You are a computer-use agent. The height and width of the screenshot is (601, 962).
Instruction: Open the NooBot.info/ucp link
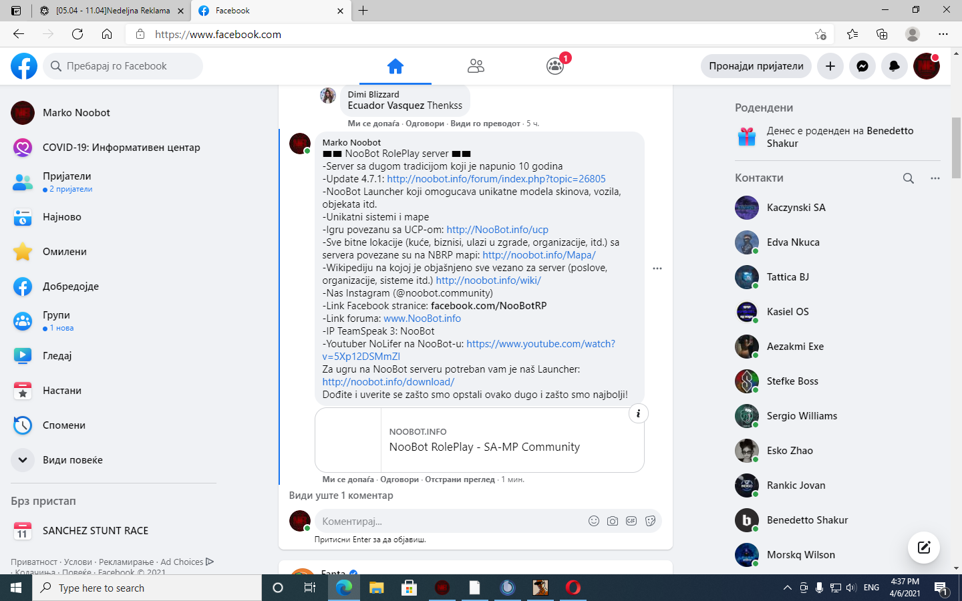[x=497, y=230]
